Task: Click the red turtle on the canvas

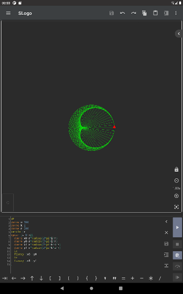Action: 114,127
